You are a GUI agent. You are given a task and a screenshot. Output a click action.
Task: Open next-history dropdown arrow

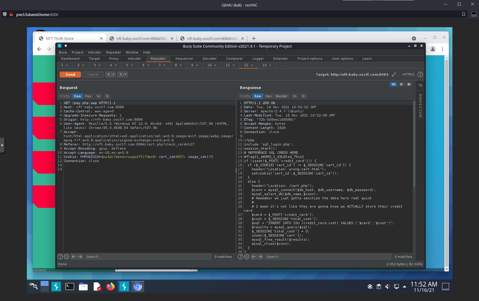[126, 75]
